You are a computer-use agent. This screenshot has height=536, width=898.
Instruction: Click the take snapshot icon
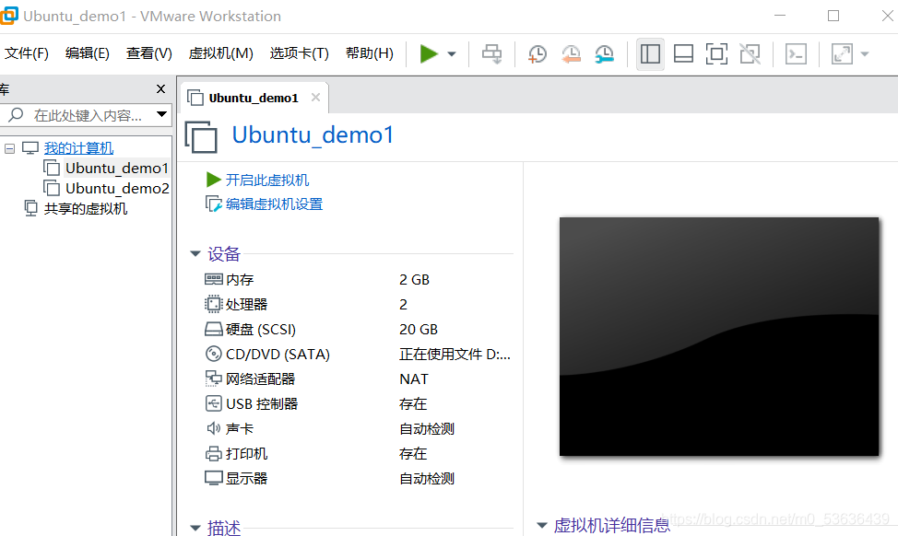pos(537,53)
